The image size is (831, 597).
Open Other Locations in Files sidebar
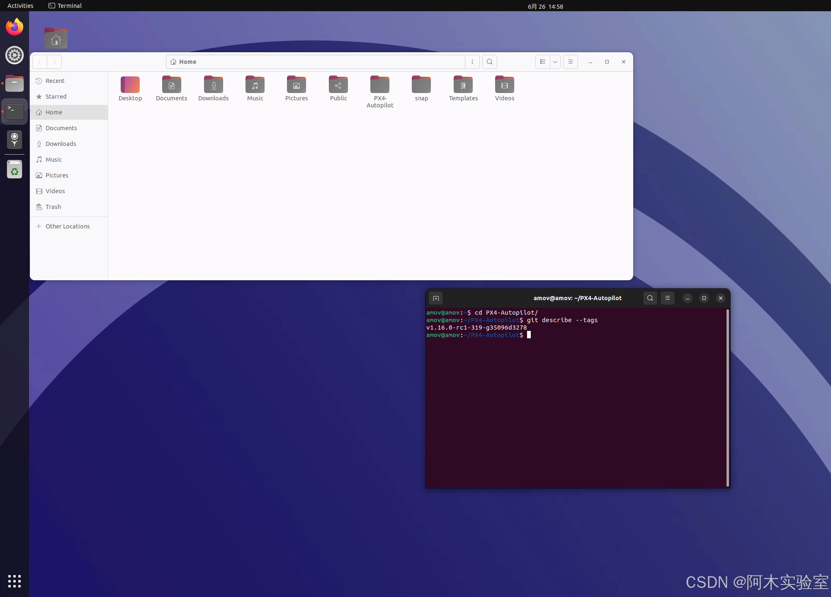point(69,226)
